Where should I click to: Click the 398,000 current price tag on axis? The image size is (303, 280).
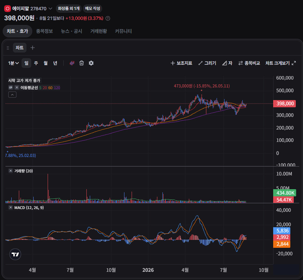(284, 104)
